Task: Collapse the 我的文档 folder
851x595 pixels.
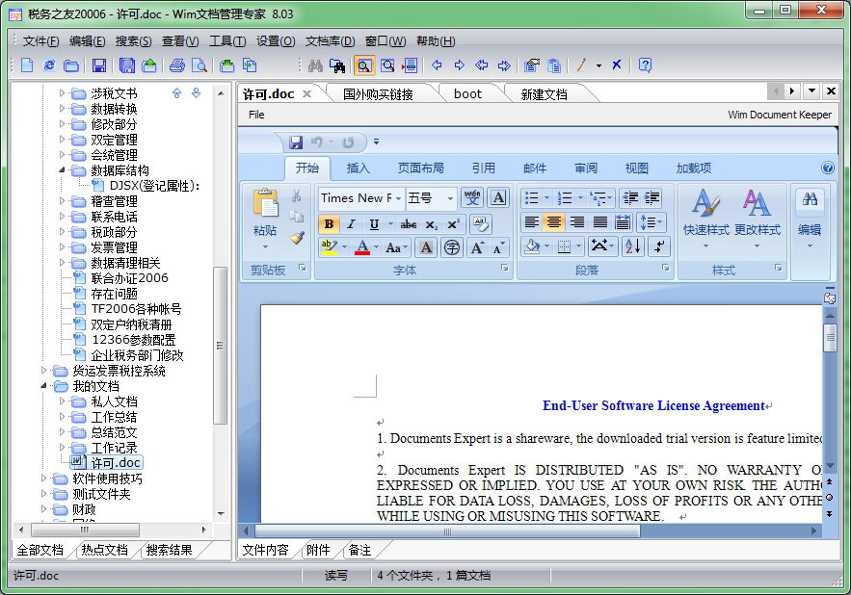Action: (43, 386)
